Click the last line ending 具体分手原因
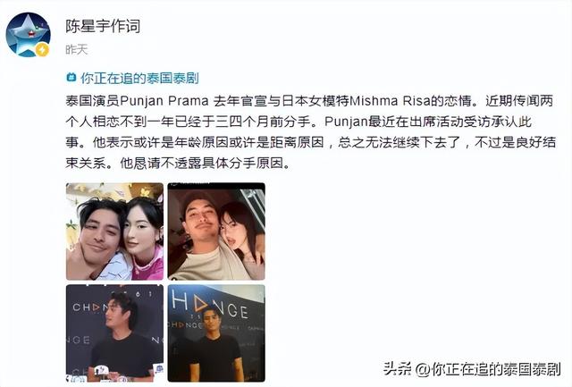 (x=178, y=164)
